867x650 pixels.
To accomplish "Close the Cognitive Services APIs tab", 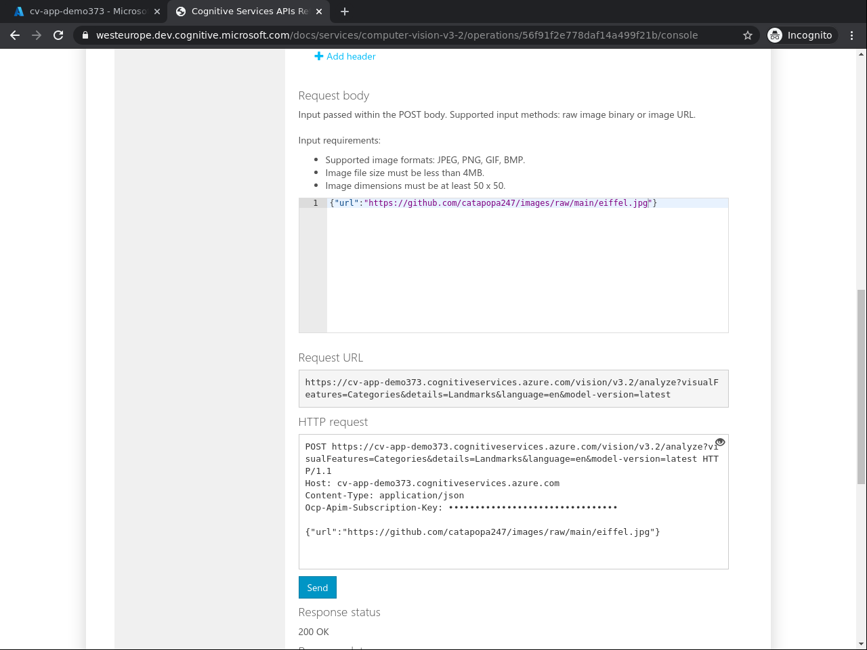I will click(319, 12).
